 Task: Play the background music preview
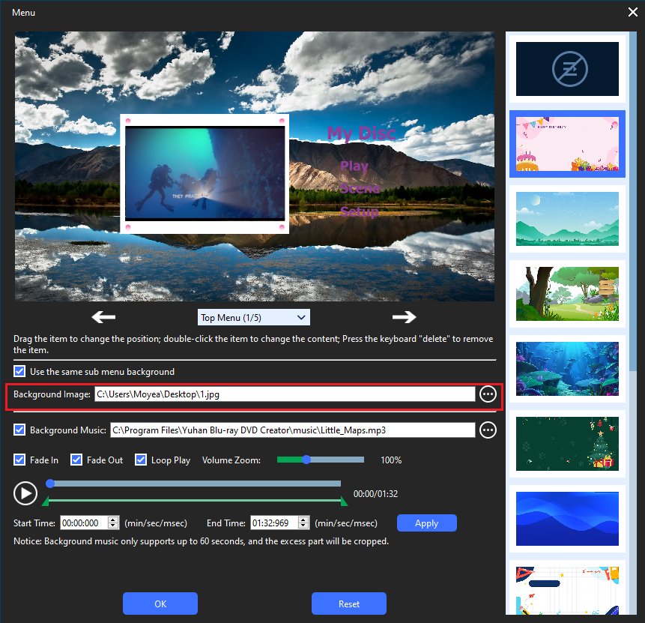[x=25, y=493]
